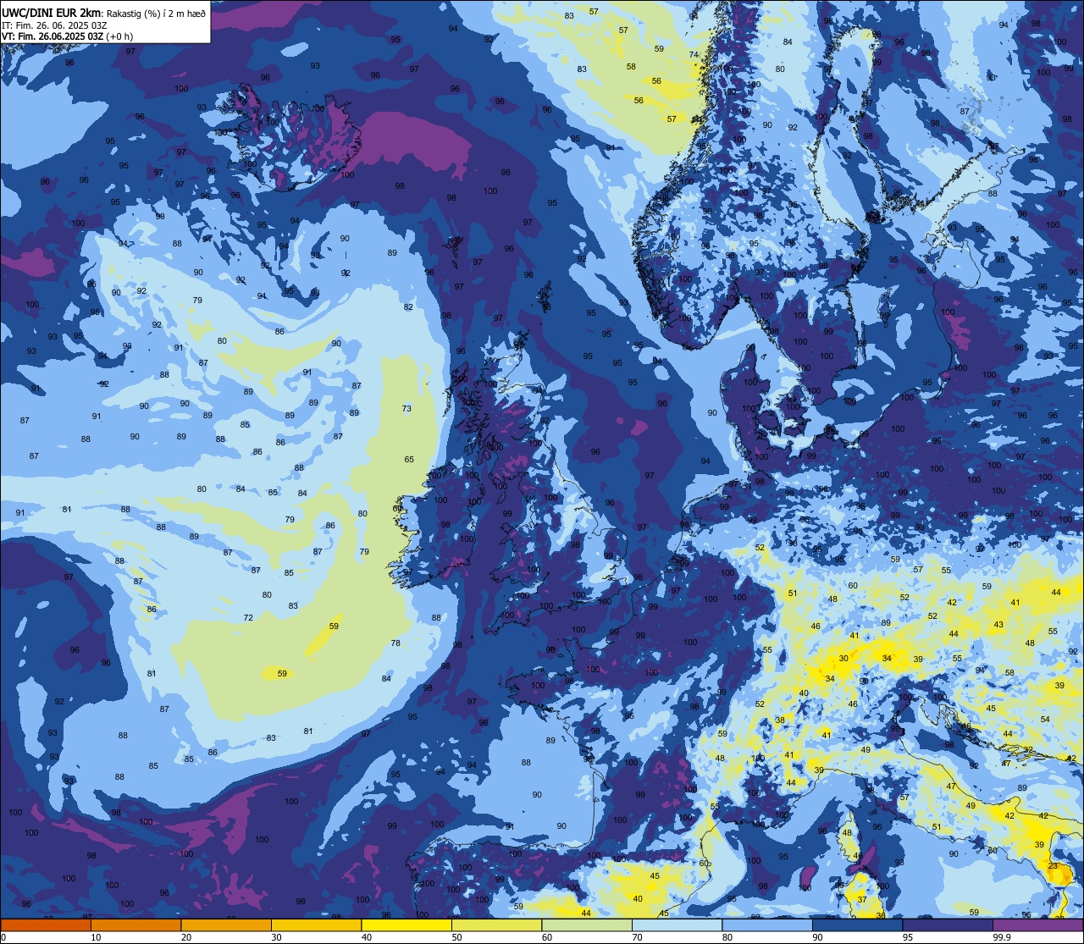The width and height of the screenshot is (1084, 944).
Task: Click the title text 'UWC/DINI EUR 2km'
Action: pyautogui.click(x=50, y=12)
